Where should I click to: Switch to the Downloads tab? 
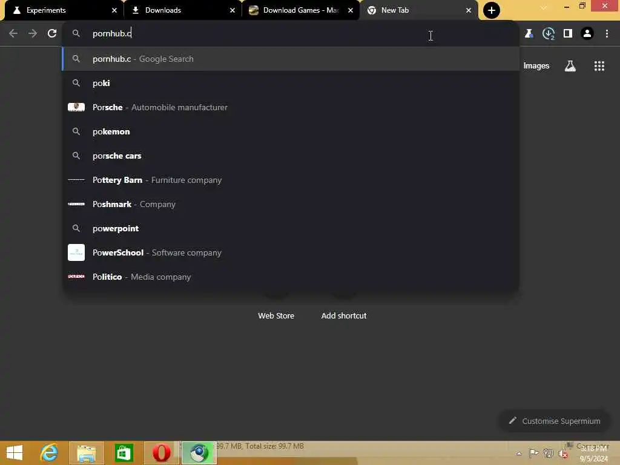(x=182, y=10)
